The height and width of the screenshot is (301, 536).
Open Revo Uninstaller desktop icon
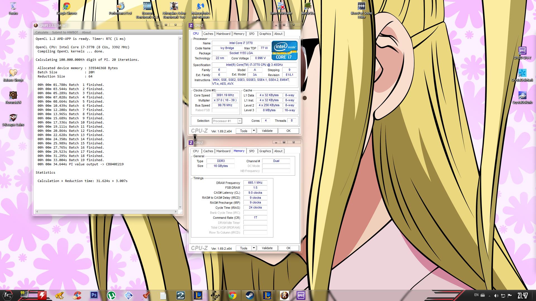pos(281,8)
